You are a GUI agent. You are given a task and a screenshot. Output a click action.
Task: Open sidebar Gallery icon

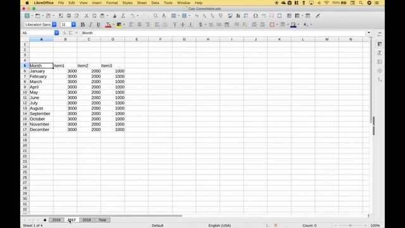click(380, 61)
